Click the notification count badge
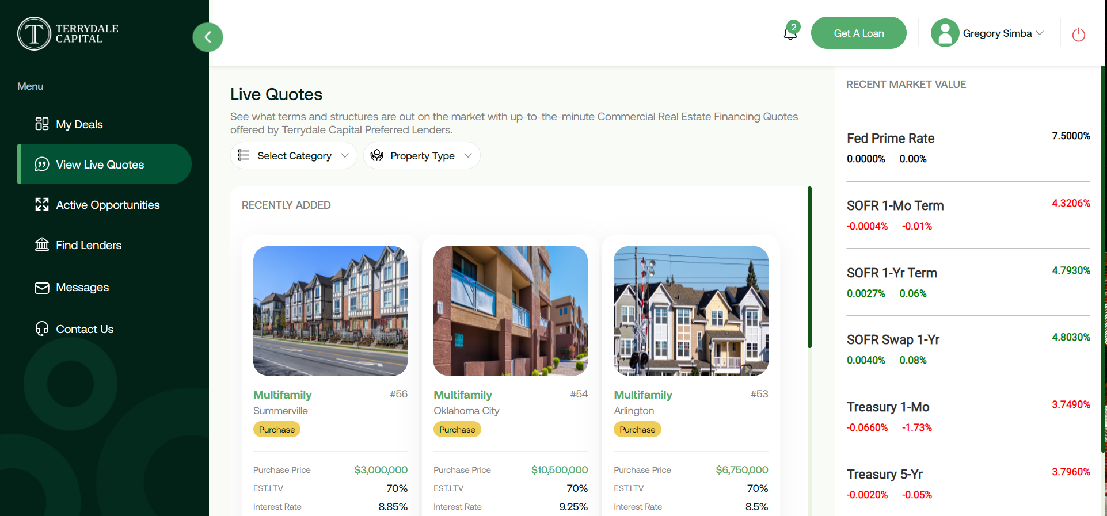Screen dimensions: 1107x516 tap(794, 27)
